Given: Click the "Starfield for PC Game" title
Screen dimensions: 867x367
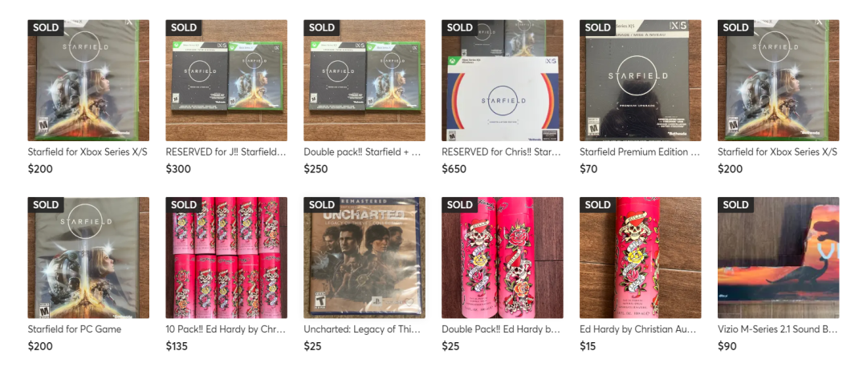Looking at the screenshot, I should tap(75, 329).
